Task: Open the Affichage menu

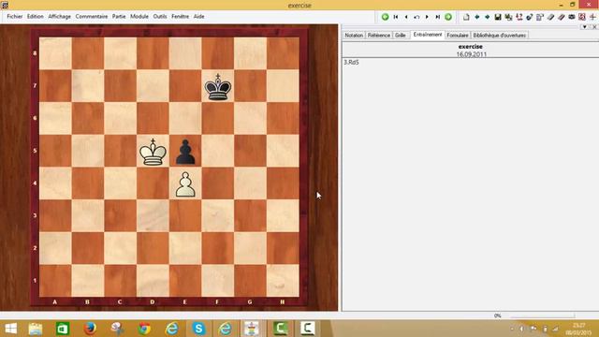Action: tap(60, 17)
